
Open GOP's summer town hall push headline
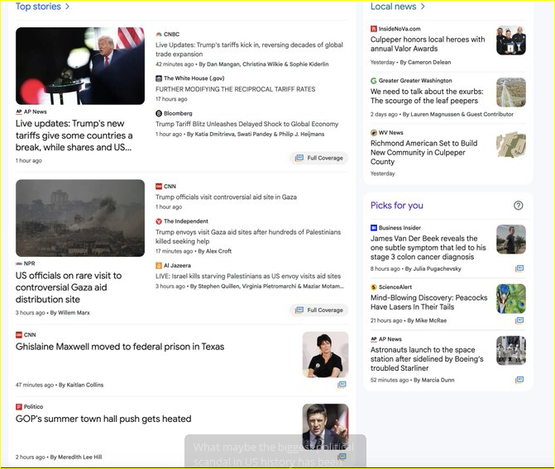[103, 419]
